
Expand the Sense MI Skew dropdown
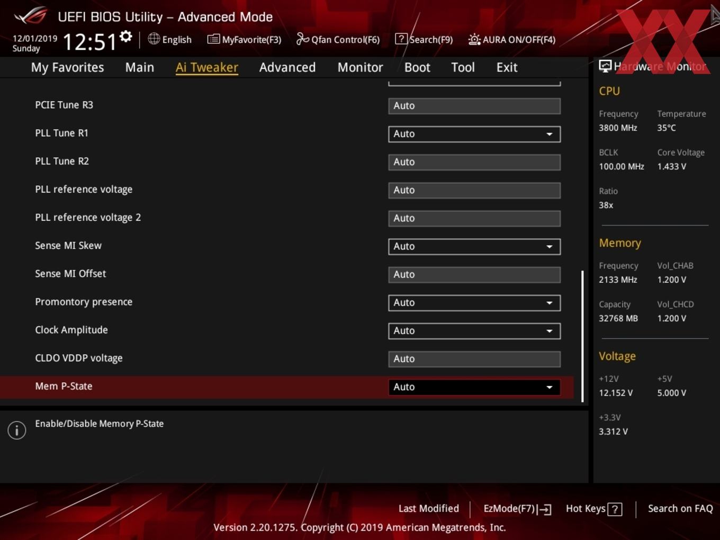474,246
